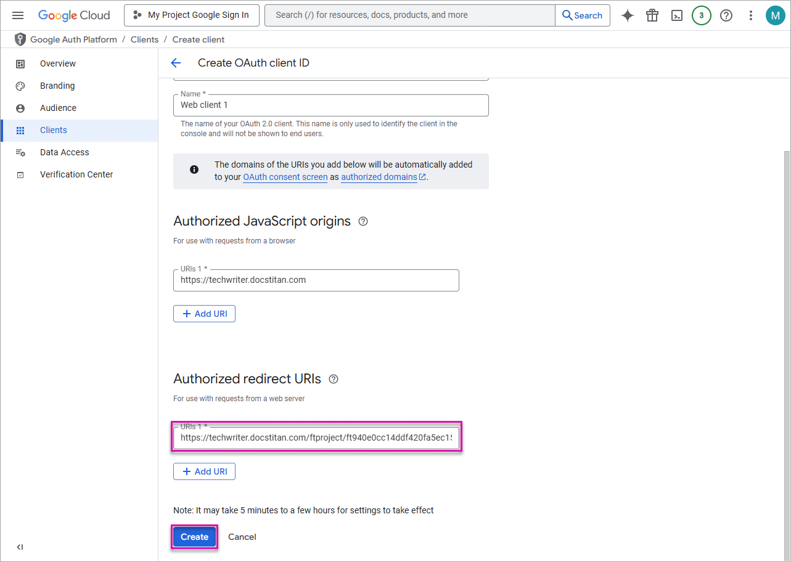The height and width of the screenshot is (562, 791).
Task: Open the OAuth consent screen link
Action: click(285, 177)
